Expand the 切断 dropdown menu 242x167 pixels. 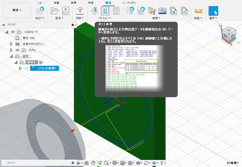(x=80, y=18)
